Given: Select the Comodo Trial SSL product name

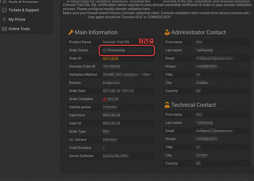Looking at the screenshot, I should coord(116,42).
